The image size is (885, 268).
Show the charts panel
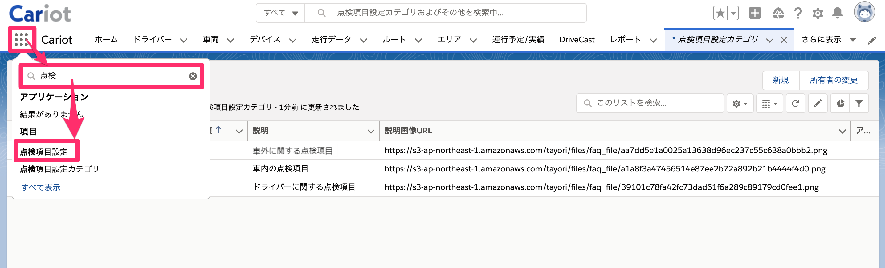tap(840, 104)
